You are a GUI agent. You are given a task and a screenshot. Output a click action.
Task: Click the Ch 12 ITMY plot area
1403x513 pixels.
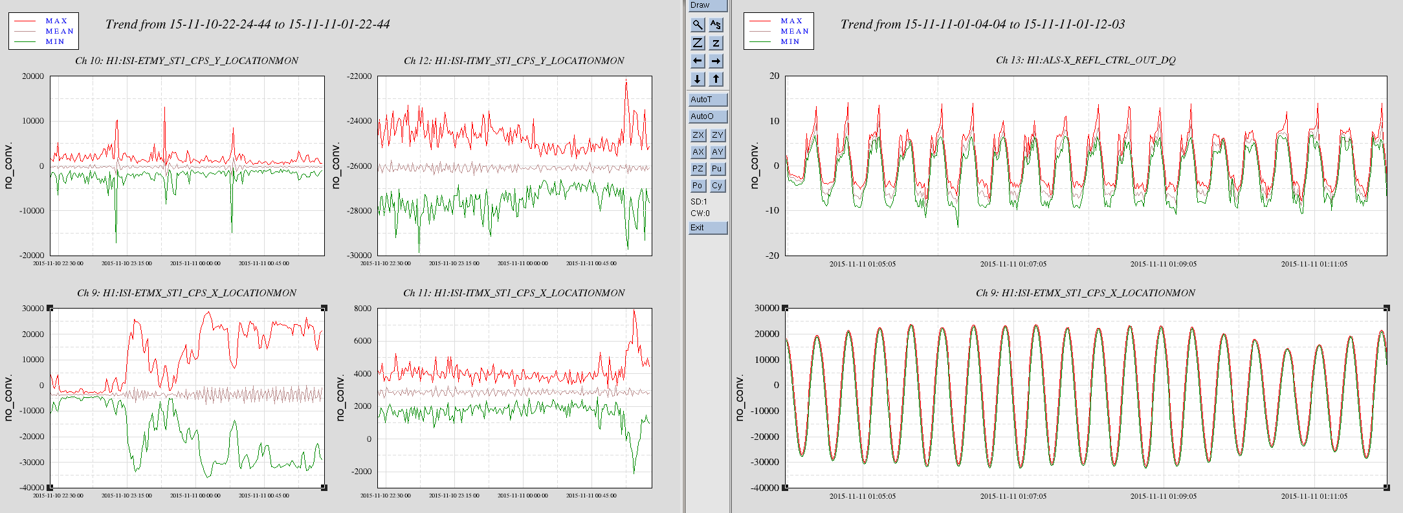[x=514, y=166]
